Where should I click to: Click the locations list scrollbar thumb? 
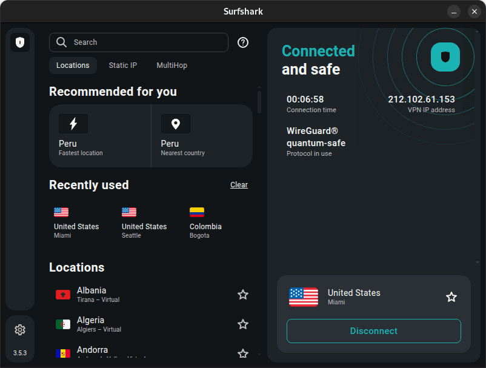click(x=259, y=102)
